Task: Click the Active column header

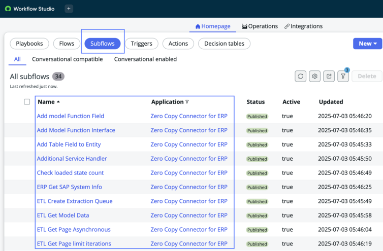Action: (x=291, y=102)
